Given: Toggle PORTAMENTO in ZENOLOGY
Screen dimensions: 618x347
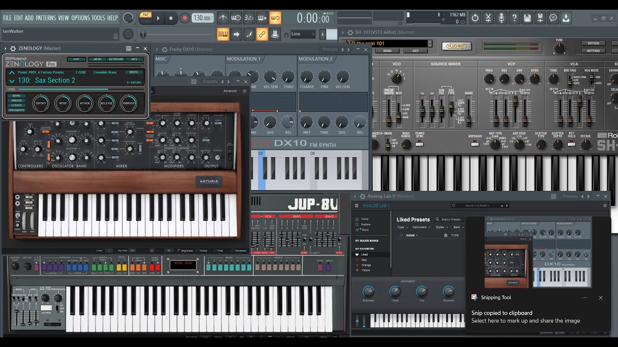Looking at the screenshot, I should click(16, 110).
